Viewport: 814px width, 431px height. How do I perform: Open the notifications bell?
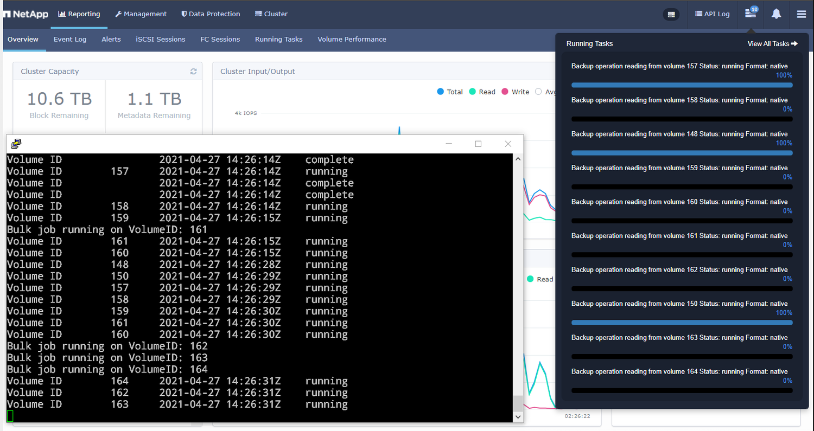777,14
